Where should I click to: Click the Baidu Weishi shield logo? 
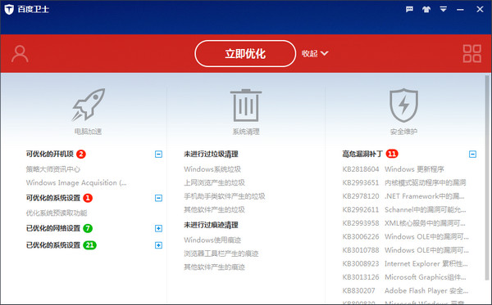(x=9, y=9)
